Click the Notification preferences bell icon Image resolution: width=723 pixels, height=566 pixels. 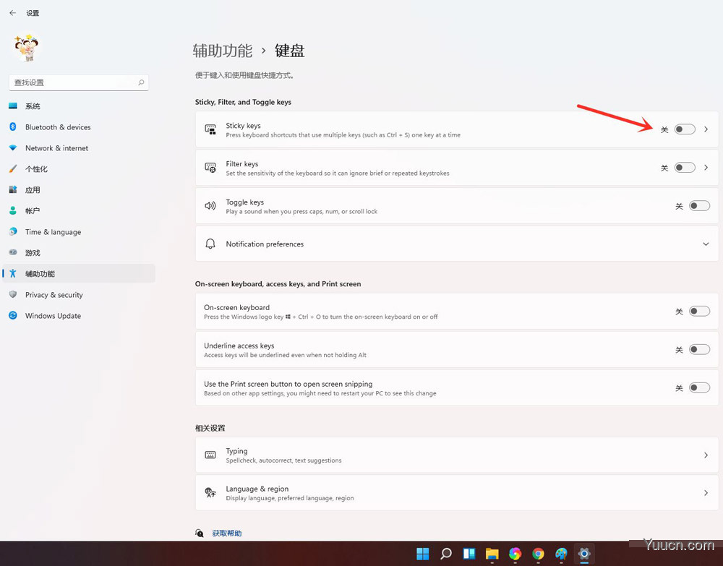tap(210, 244)
